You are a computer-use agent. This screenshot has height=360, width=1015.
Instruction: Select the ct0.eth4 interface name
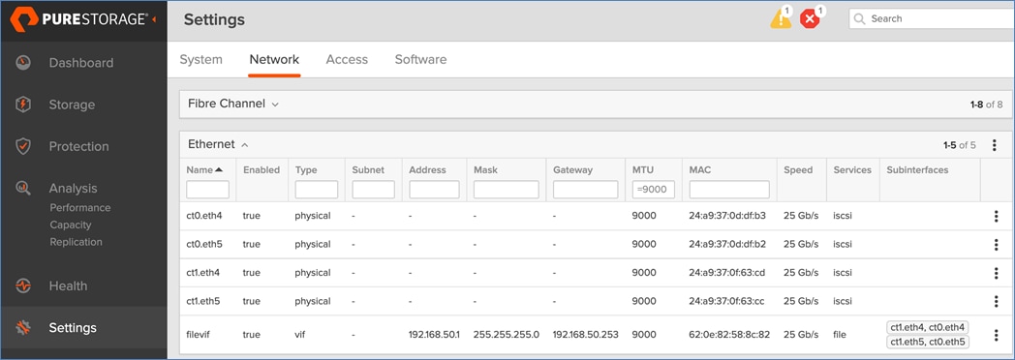coord(204,216)
